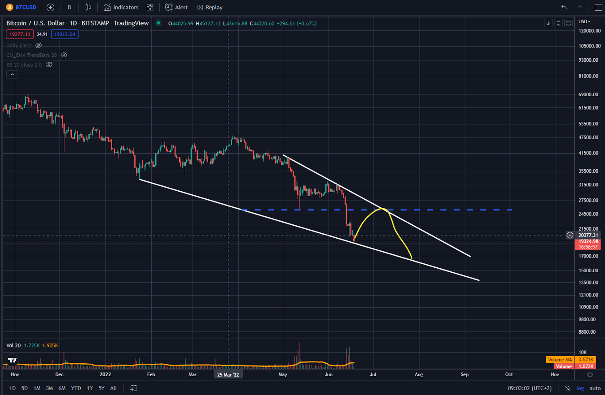This screenshot has height=395, width=605.
Task: Open the USD currency dropdown
Action: 584,21
